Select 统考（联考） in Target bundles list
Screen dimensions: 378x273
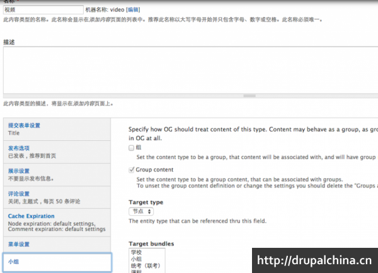pyautogui.click(x=147, y=266)
